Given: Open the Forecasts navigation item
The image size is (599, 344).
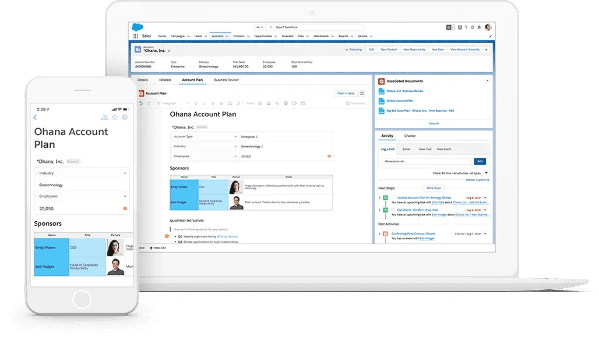Looking at the screenshot, I should (x=288, y=36).
